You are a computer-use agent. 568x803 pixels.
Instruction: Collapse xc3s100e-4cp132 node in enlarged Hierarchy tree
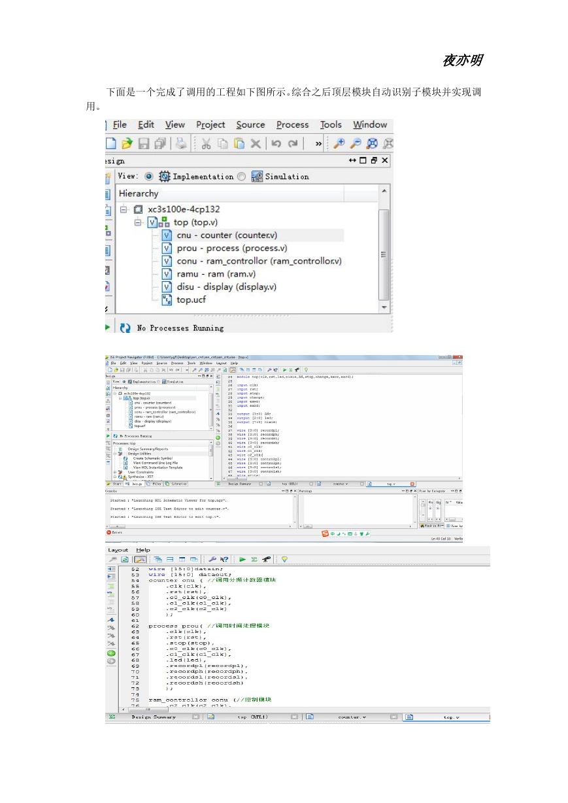click(124, 209)
